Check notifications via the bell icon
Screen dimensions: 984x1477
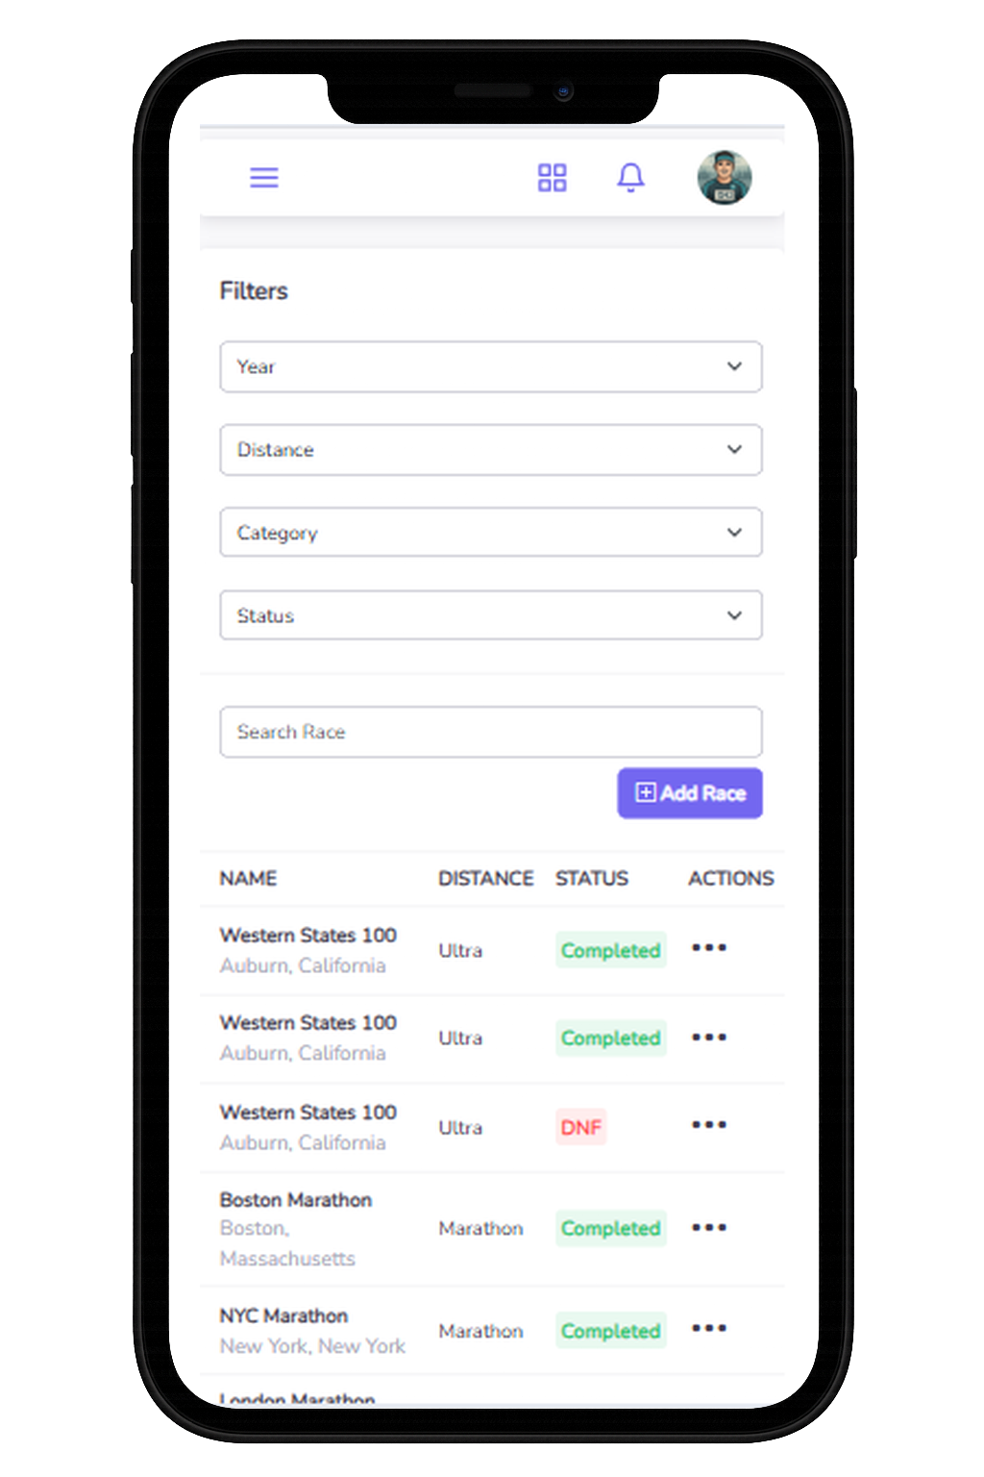click(x=631, y=177)
